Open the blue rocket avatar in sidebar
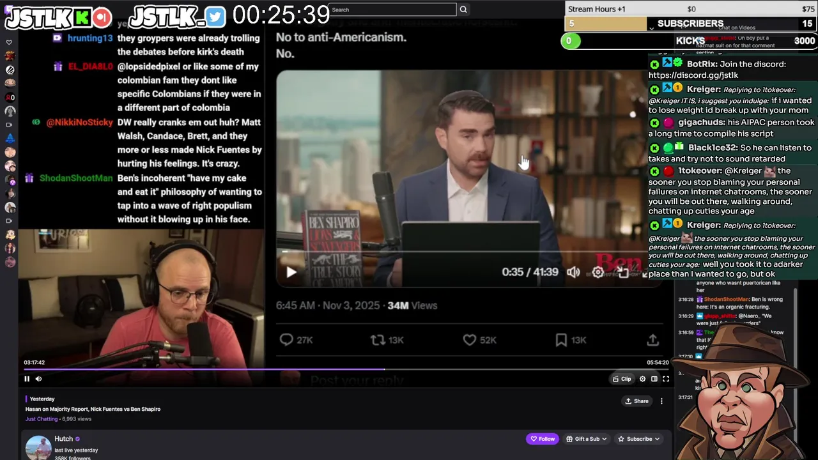Screen dimensions: 818x460 (x=10, y=138)
